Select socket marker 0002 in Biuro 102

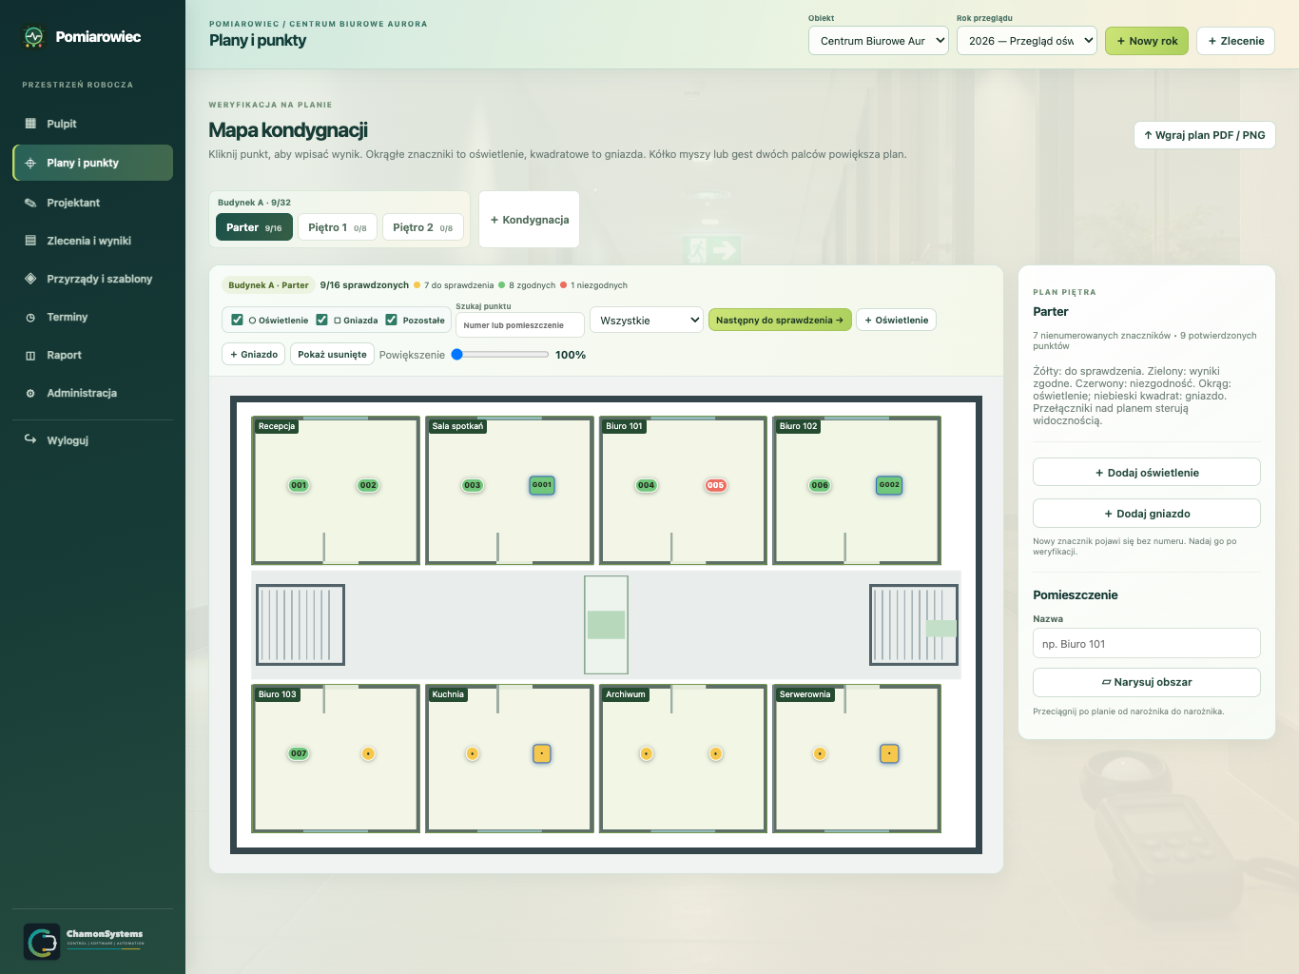(889, 485)
